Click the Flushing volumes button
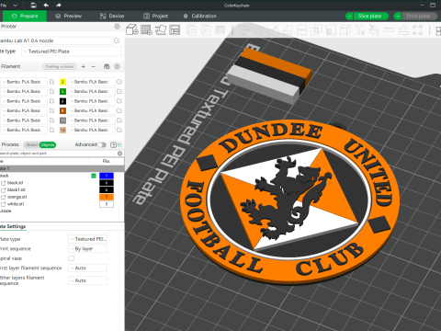 click(x=60, y=66)
